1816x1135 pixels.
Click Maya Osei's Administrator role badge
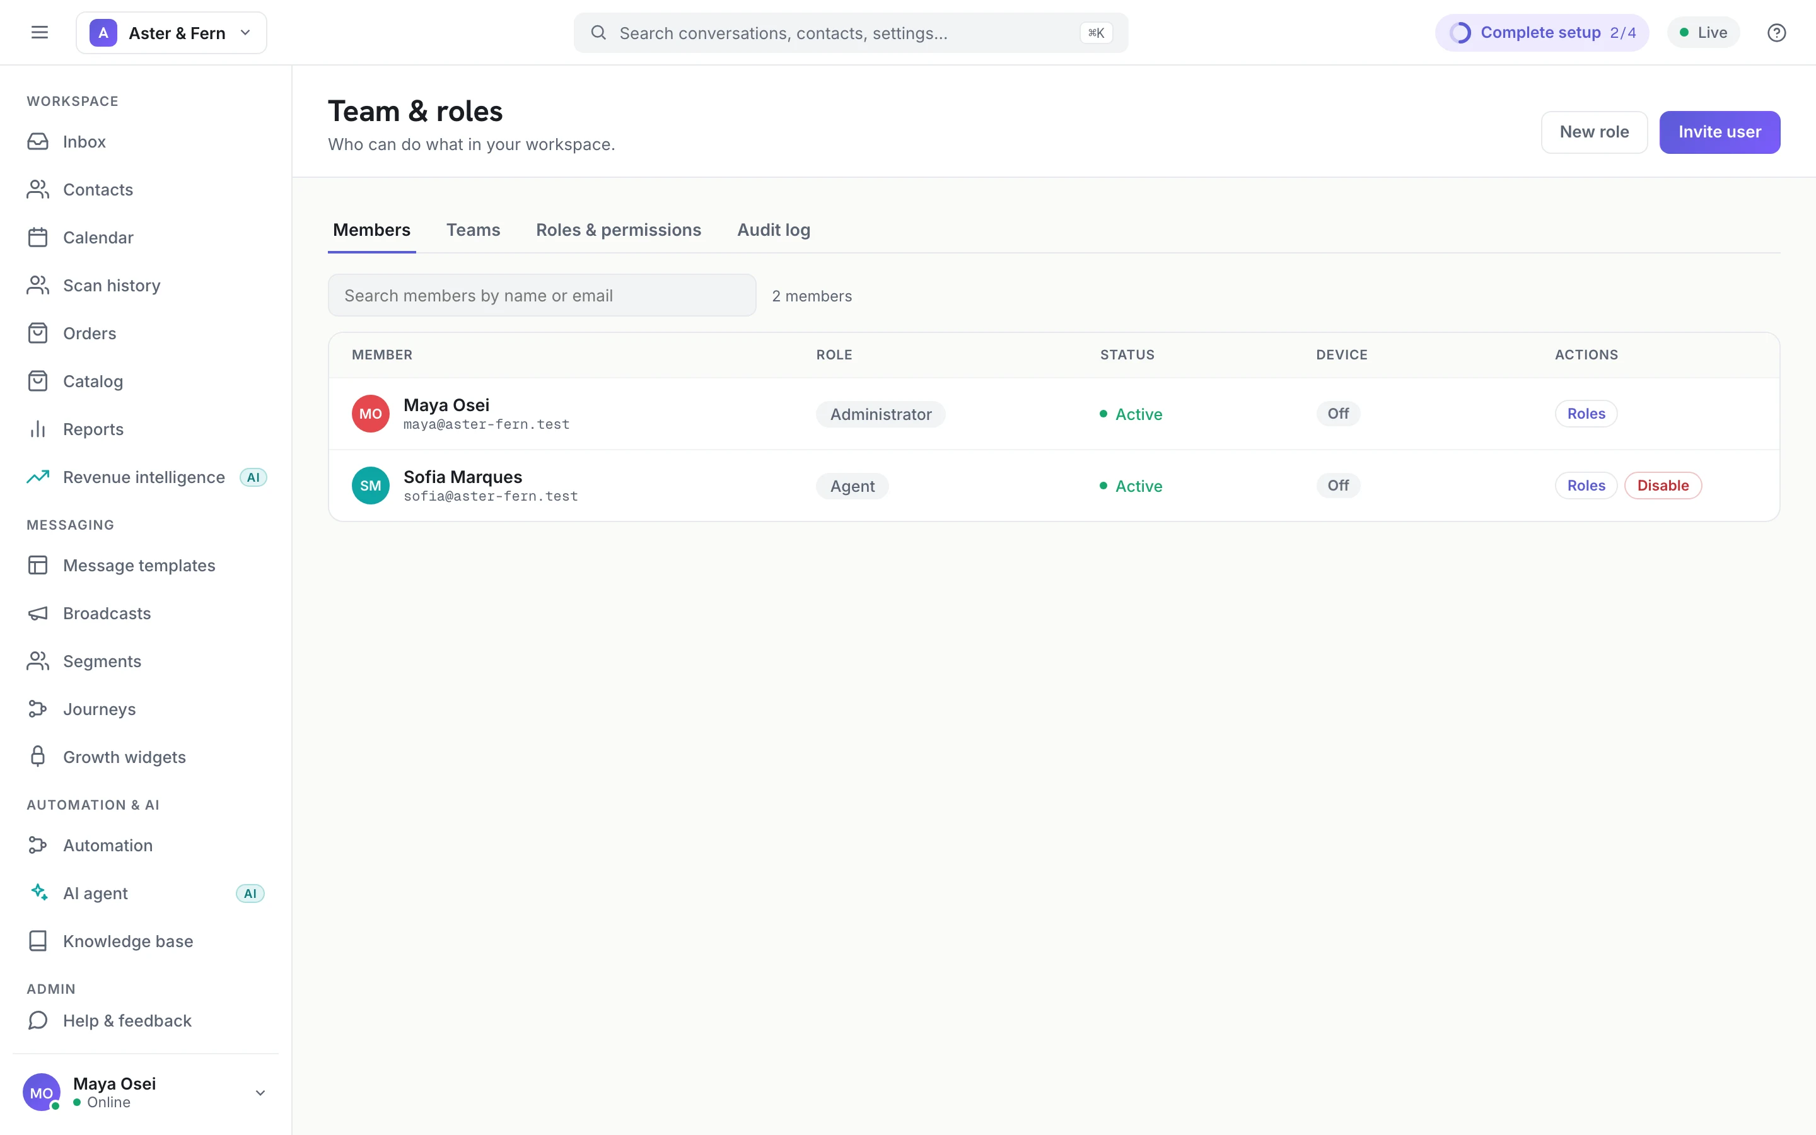tap(881, 414)
